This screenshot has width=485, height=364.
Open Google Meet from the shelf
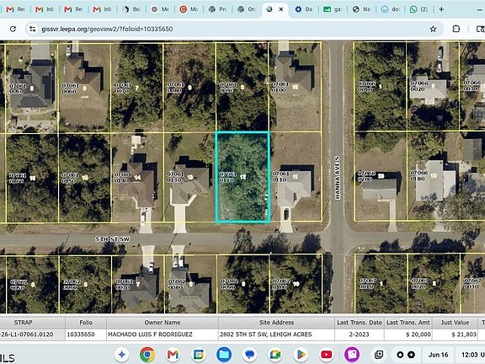275,355
